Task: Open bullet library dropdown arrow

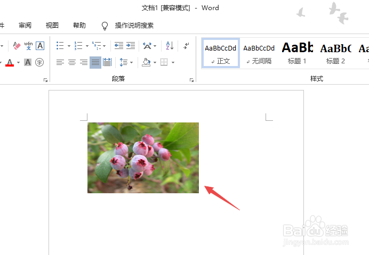Action: tap(69, 46)
